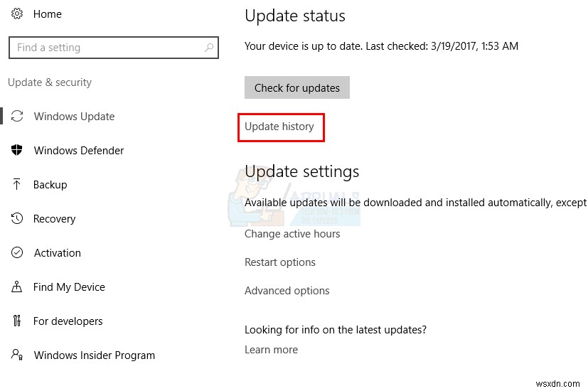
Task: Click the For developers tools icon
Action: pos(17,321)
